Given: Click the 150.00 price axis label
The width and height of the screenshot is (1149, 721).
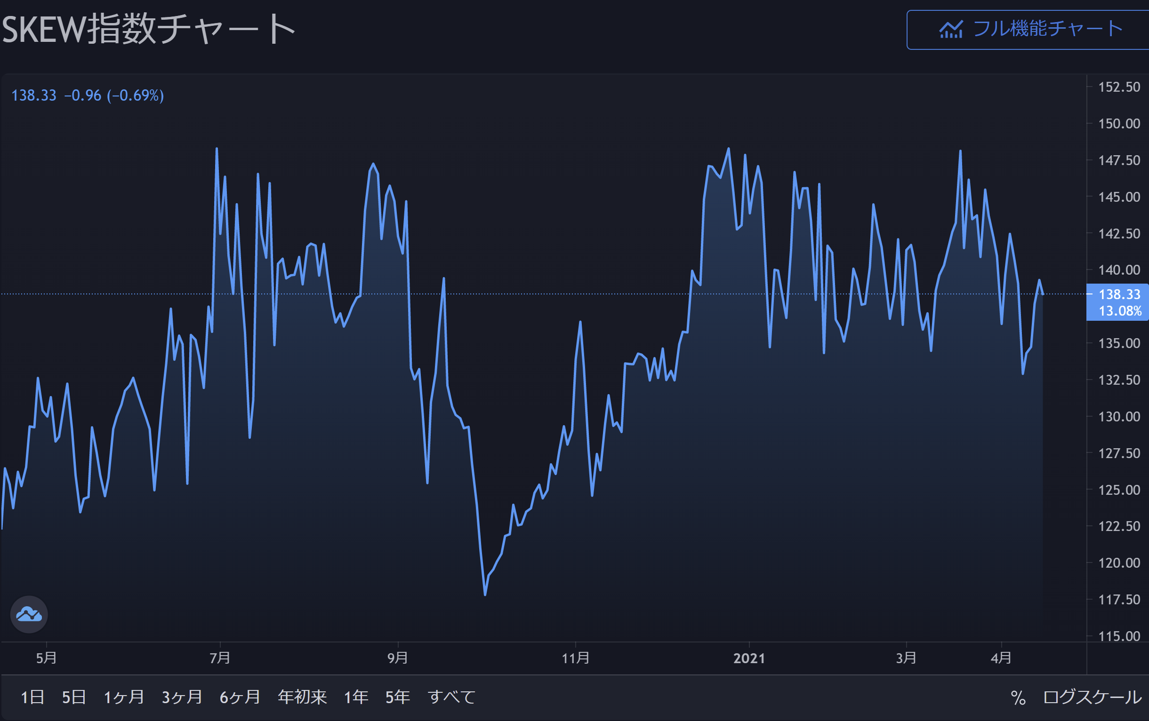Looking at the screenshot, I should pos(1119,124).
